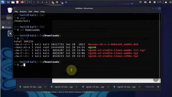Select the terminal window taskbar button
Viewport: 172px width, 97px height.
(x=62, y=2)
